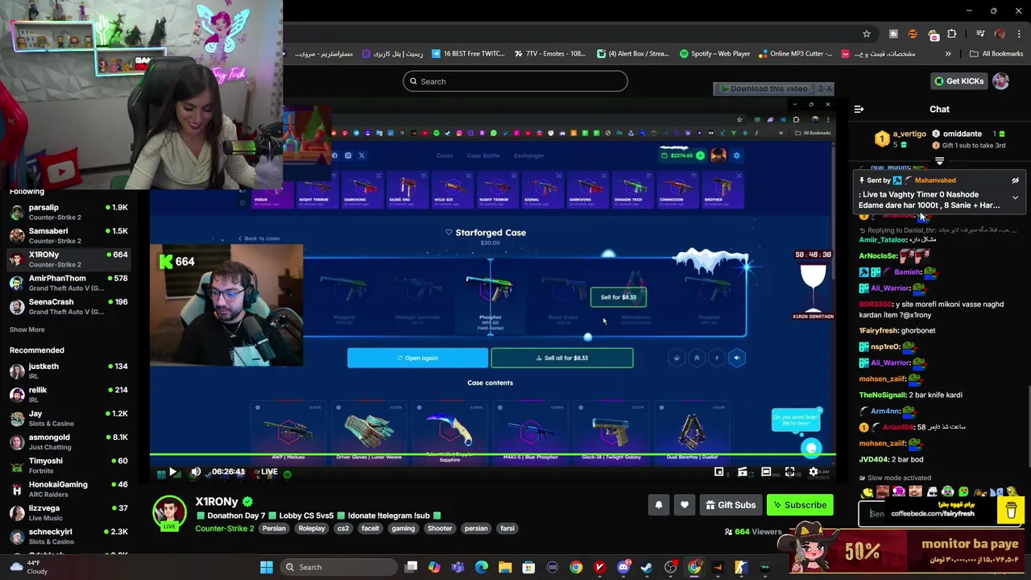Click Show More under Following

pos(27,329)
